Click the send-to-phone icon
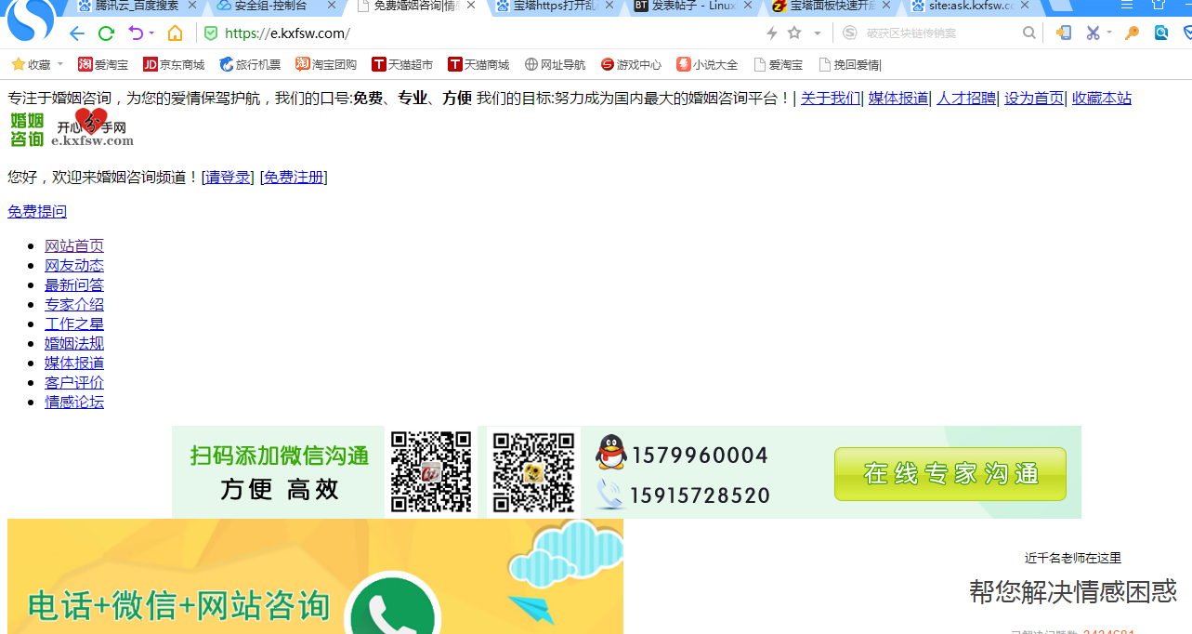 pyautogui.click(x=1064, y=33)
